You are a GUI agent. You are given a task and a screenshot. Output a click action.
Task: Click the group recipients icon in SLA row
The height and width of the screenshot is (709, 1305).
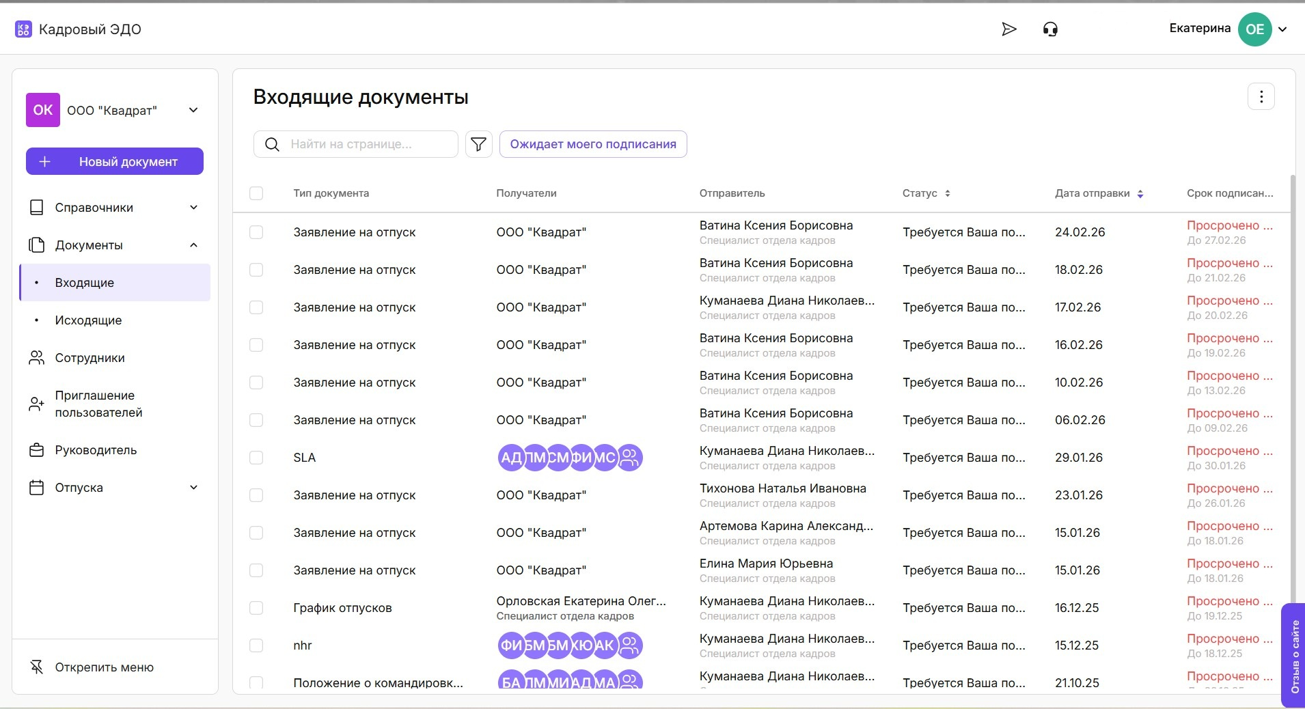630,458
